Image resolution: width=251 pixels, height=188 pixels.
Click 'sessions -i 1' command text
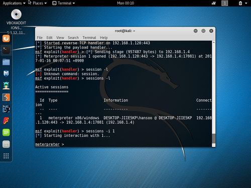[x=100, y=131]
